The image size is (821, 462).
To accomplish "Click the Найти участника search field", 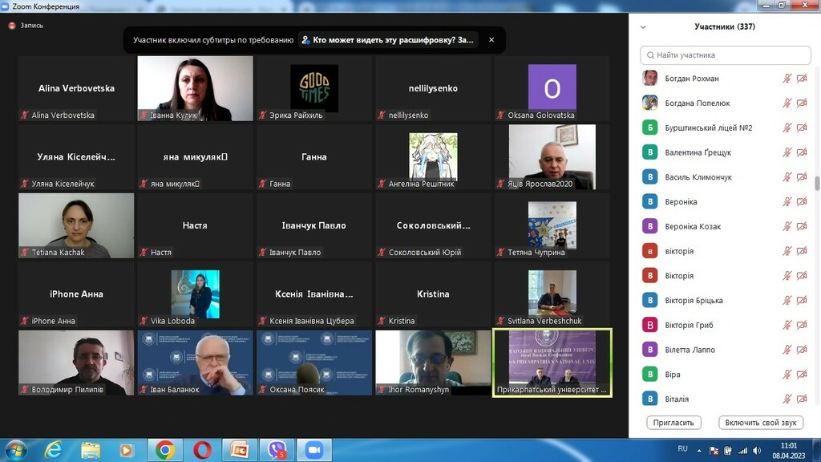I will [726, 55].
